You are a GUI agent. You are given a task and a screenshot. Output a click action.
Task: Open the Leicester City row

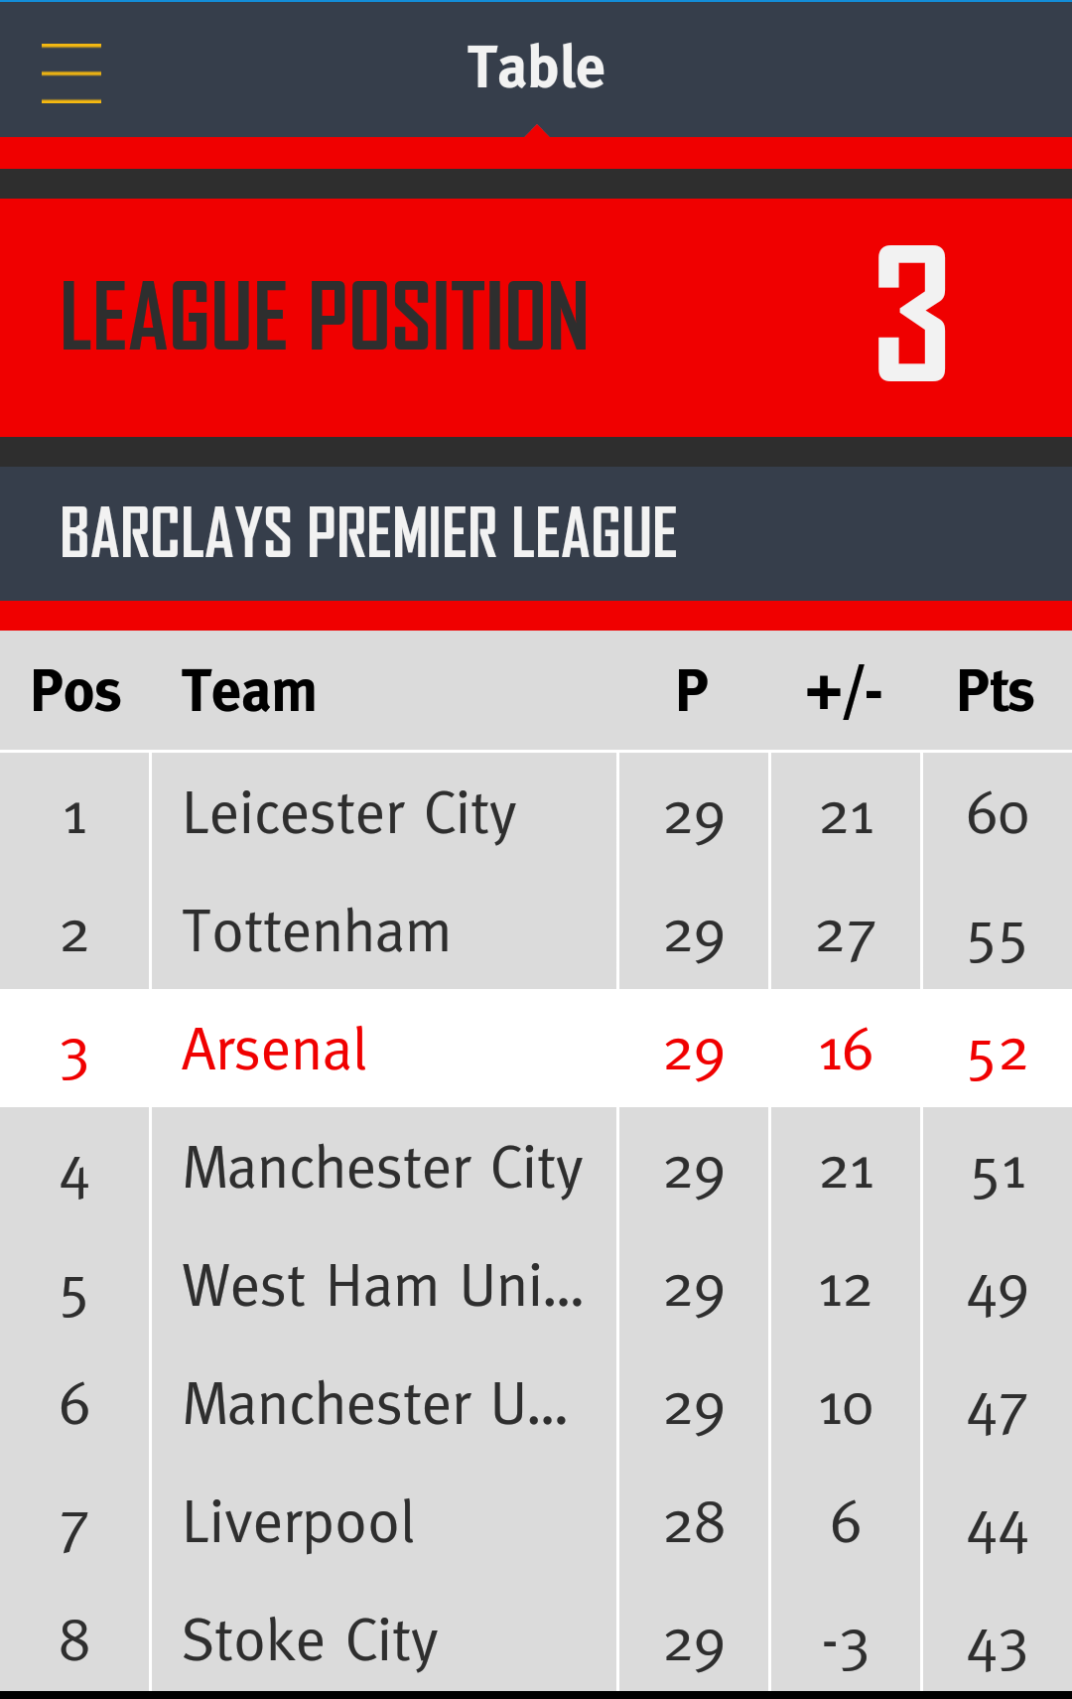pyautogui.click(x=536, y=814)
